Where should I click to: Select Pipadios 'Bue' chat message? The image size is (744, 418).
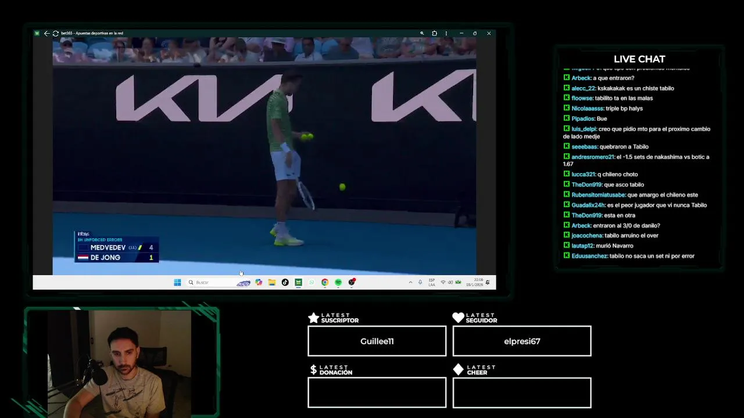click(585, 118)
